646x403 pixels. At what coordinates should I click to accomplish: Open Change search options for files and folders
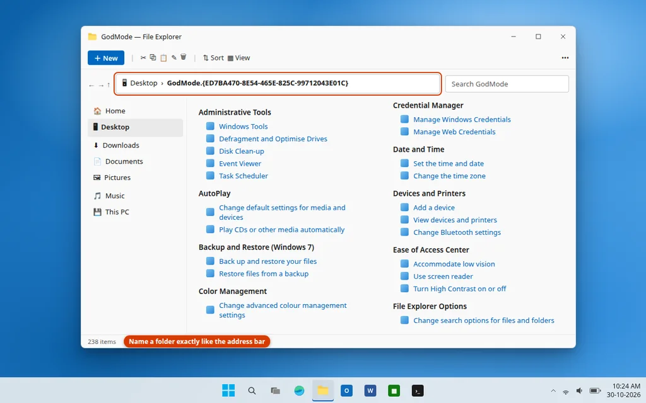pos(484,321)
